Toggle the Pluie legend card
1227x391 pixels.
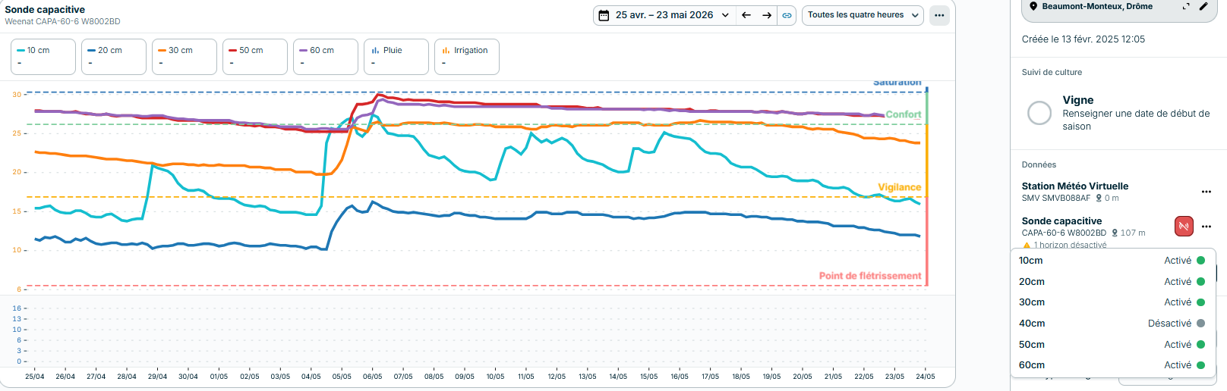tap(396, 57)
